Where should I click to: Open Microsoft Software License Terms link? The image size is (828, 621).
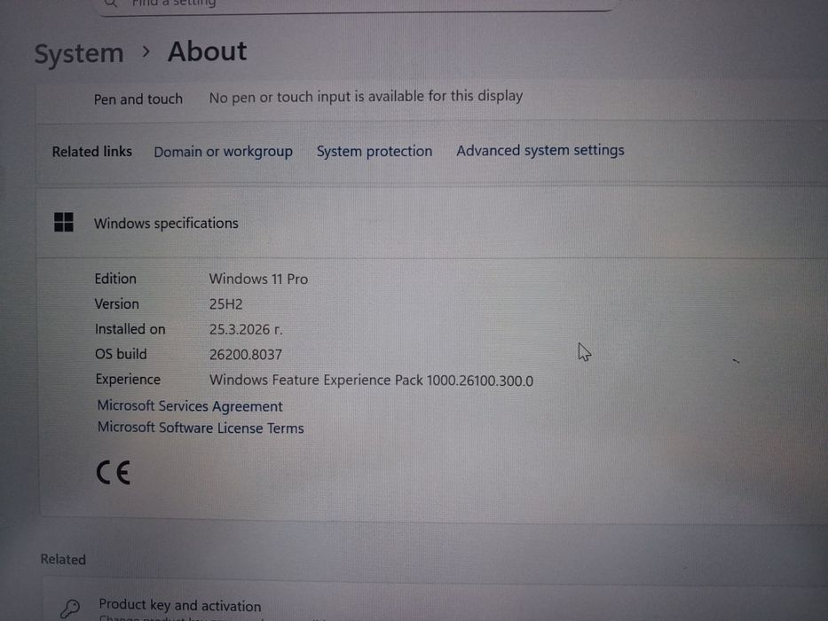(201, 428)
